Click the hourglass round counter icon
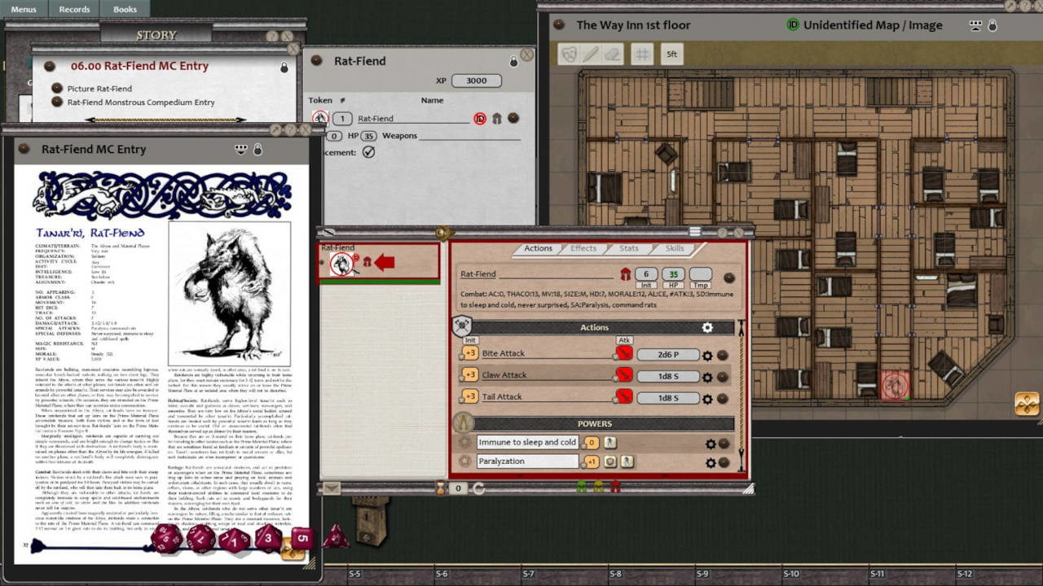 pos(441,488)
